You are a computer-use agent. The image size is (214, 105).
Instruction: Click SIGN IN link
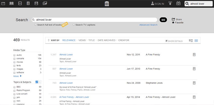point(159,4)
